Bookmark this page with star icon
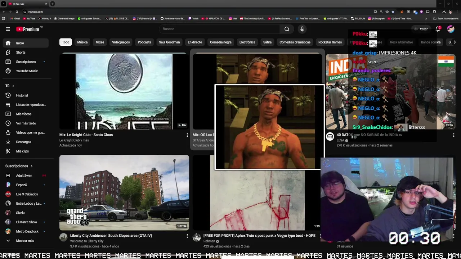This screenshot has height=259, width=461. click(393, 12)
